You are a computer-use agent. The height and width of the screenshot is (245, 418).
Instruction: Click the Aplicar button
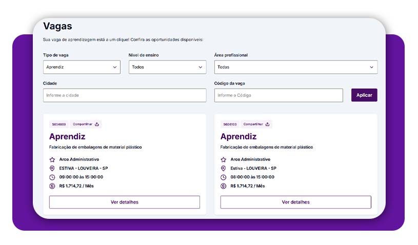[x=364, y=95]
